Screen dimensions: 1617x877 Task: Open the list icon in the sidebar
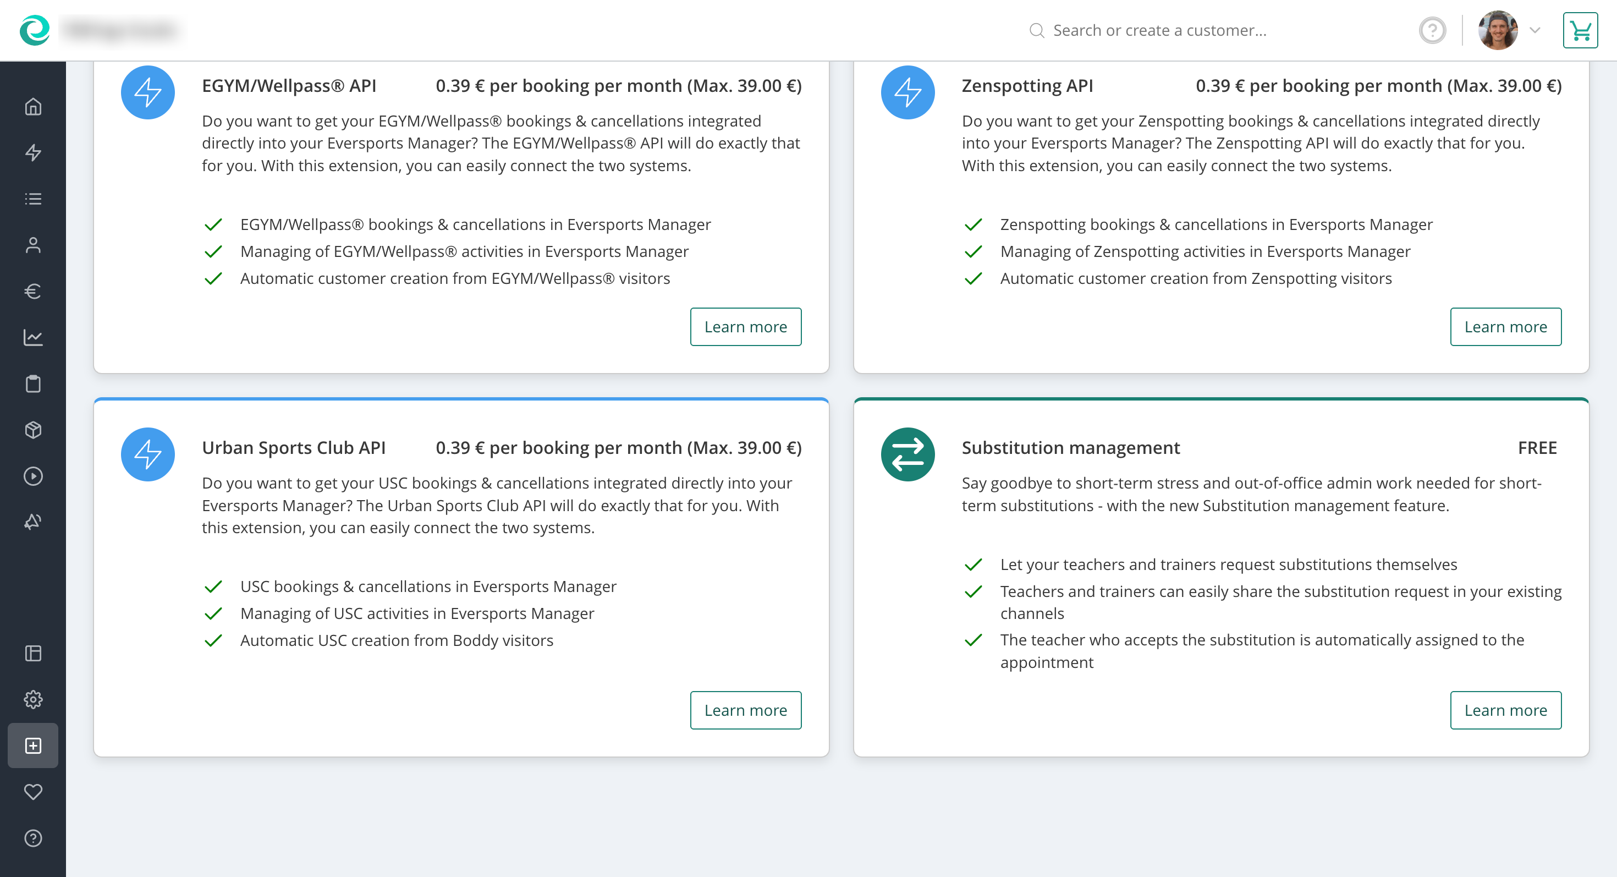pyautogui.click(x=32, y=199)
